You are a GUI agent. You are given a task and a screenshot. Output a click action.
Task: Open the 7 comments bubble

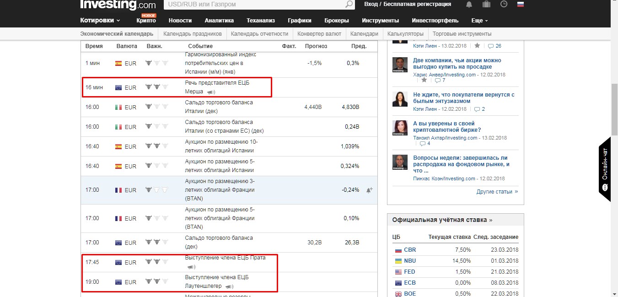(440, 81)
